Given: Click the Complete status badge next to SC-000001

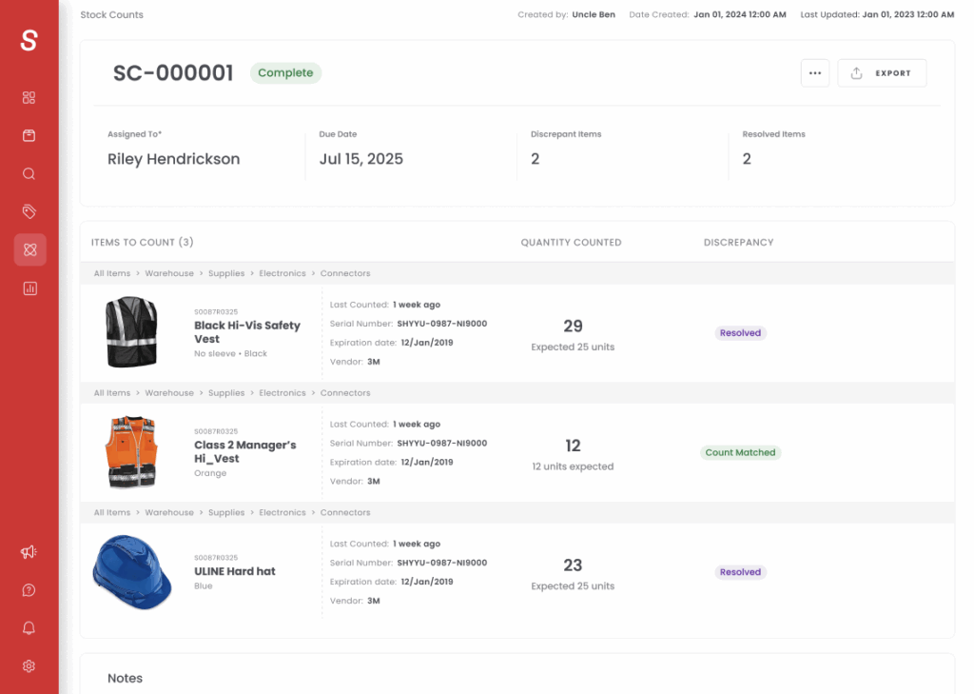Looking at the screenshot, I should [285, 72].
